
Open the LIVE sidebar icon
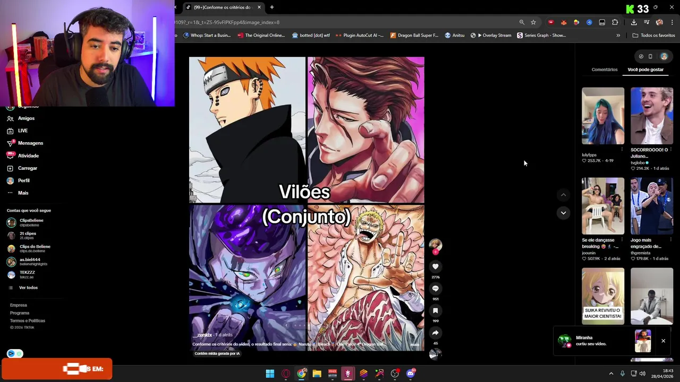[10, 131]
